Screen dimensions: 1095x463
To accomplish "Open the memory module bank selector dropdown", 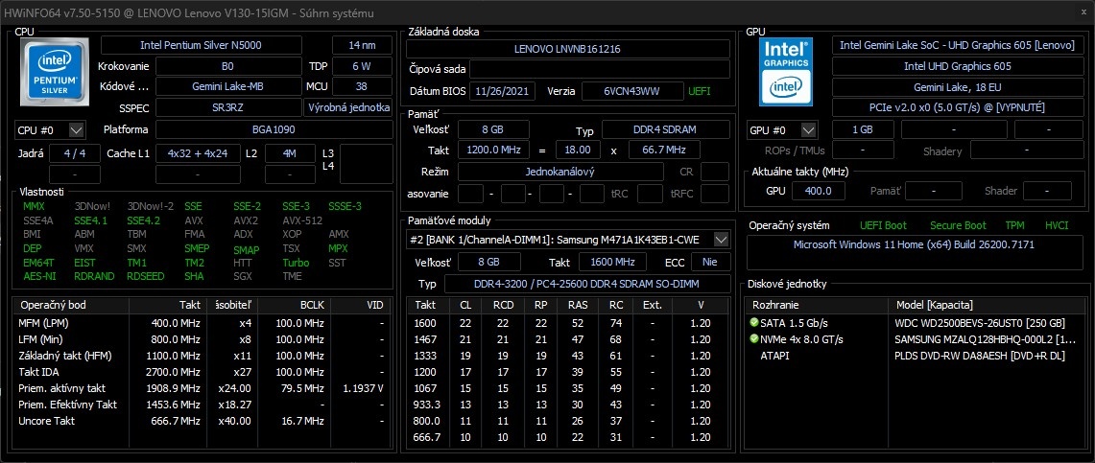I will [x=722, y=239].
